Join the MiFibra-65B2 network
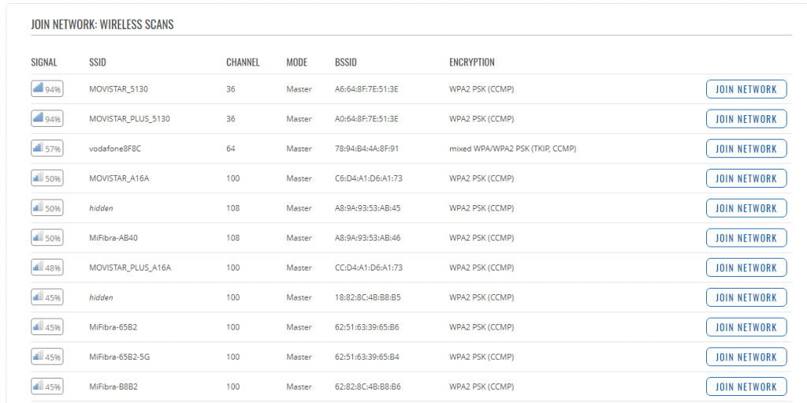Screen dimensions: 807x403 746,327
